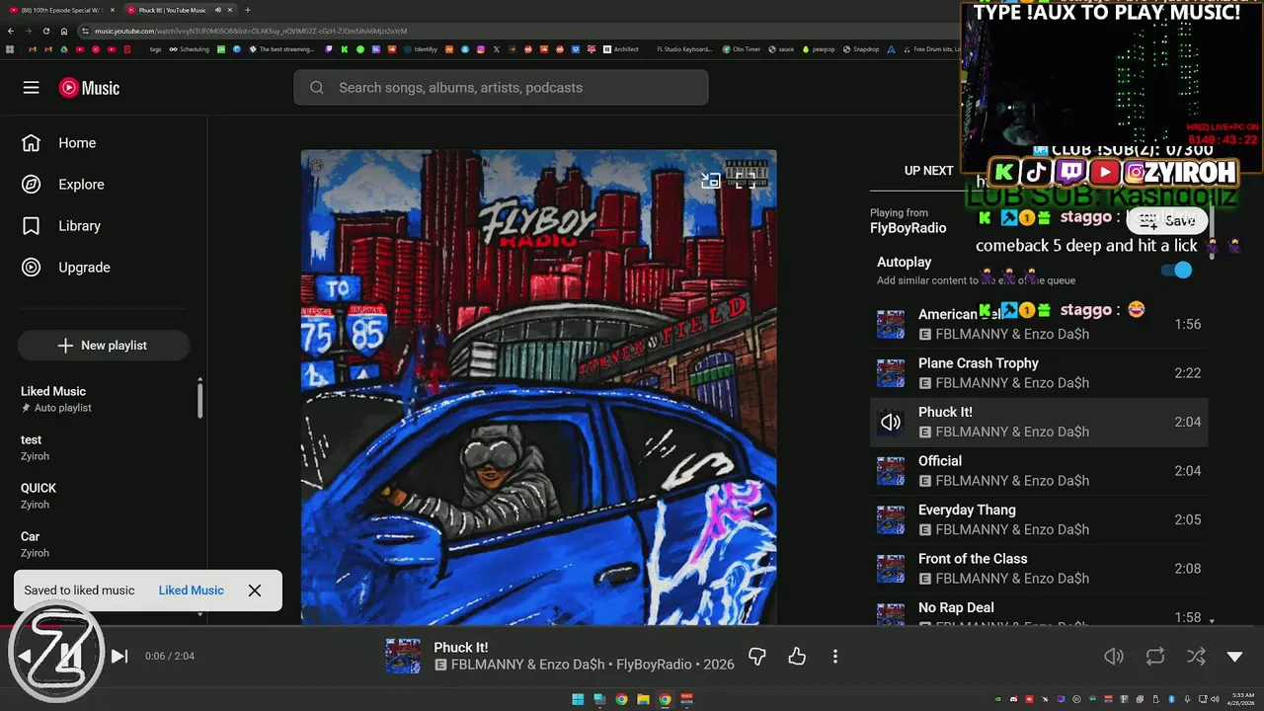
Task: Open the Scheduling bookmark
Action: [x=189, y=49]
